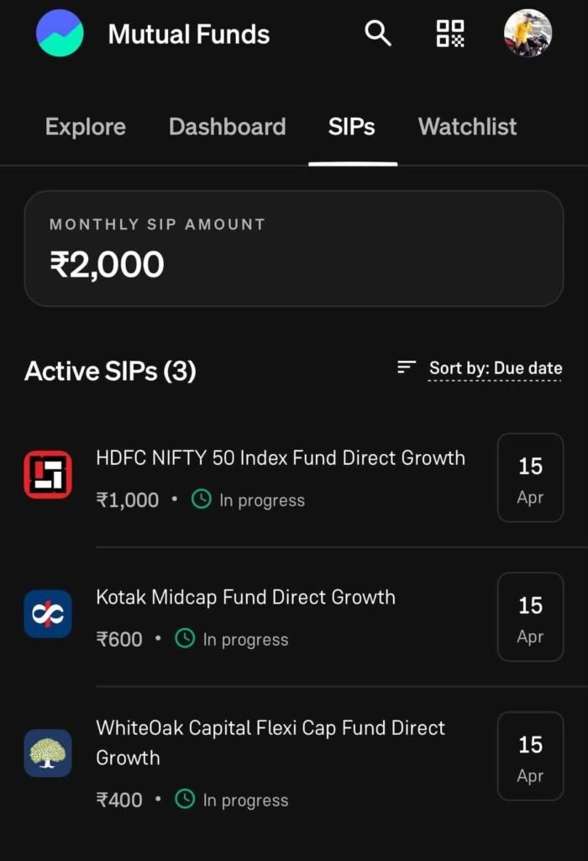Open the Watchlist tab

pyautogui.click(x=466, y=127)
